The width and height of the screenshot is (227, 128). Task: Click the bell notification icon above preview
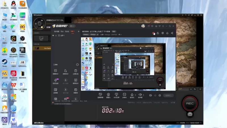tap(167, 33)
